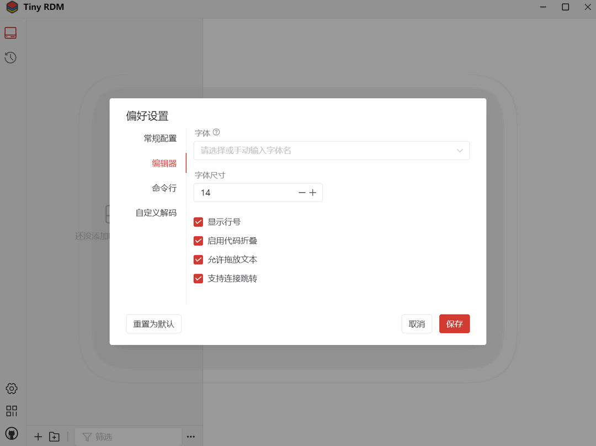The width and height of the screenshot is (596, 446).
Task: Open the connections panel in the left sidebar
Action: point(10,33)
